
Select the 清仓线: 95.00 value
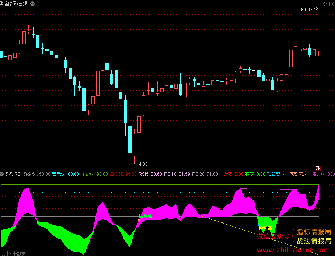(123, 174)
